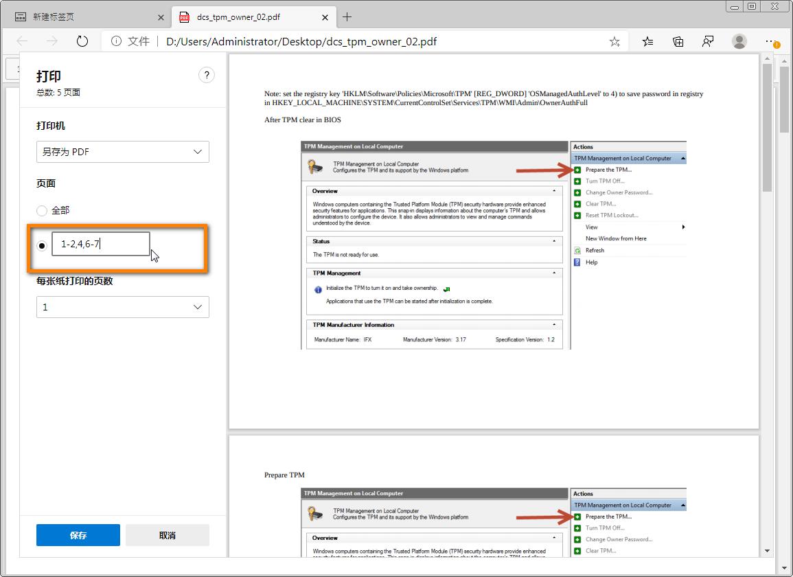793x577 pixels.
Task: Close the 新建标签页 tab
Action: coord(161,17)
